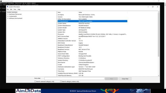Select the Windows Directory row
The width and height of the screenshot is (166, 93).
92,58
